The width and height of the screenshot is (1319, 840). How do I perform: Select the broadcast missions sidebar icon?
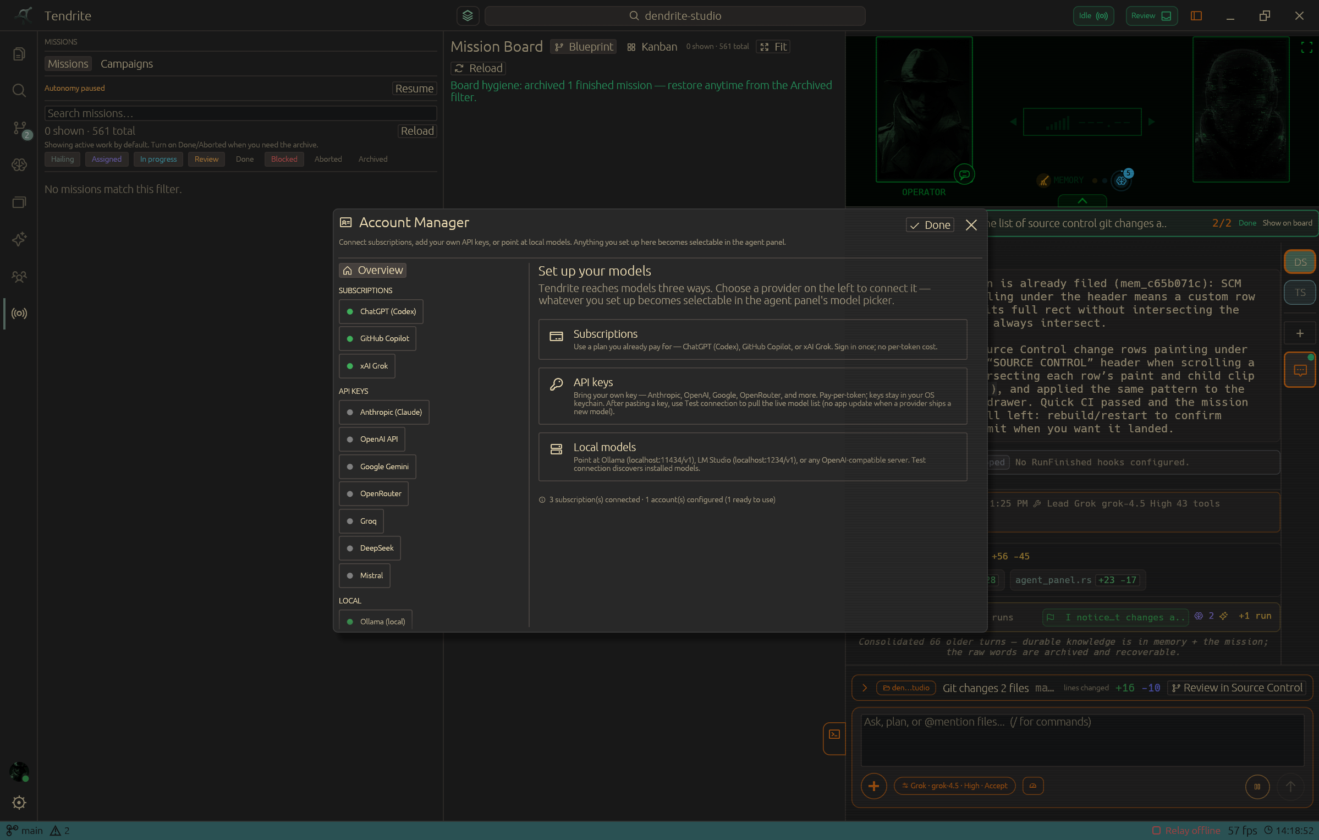(x=19, y=314)
